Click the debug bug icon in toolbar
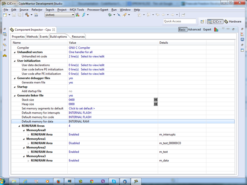Viewport: 247px width, 185px height. pyautogui.click(x=110, y=15)
